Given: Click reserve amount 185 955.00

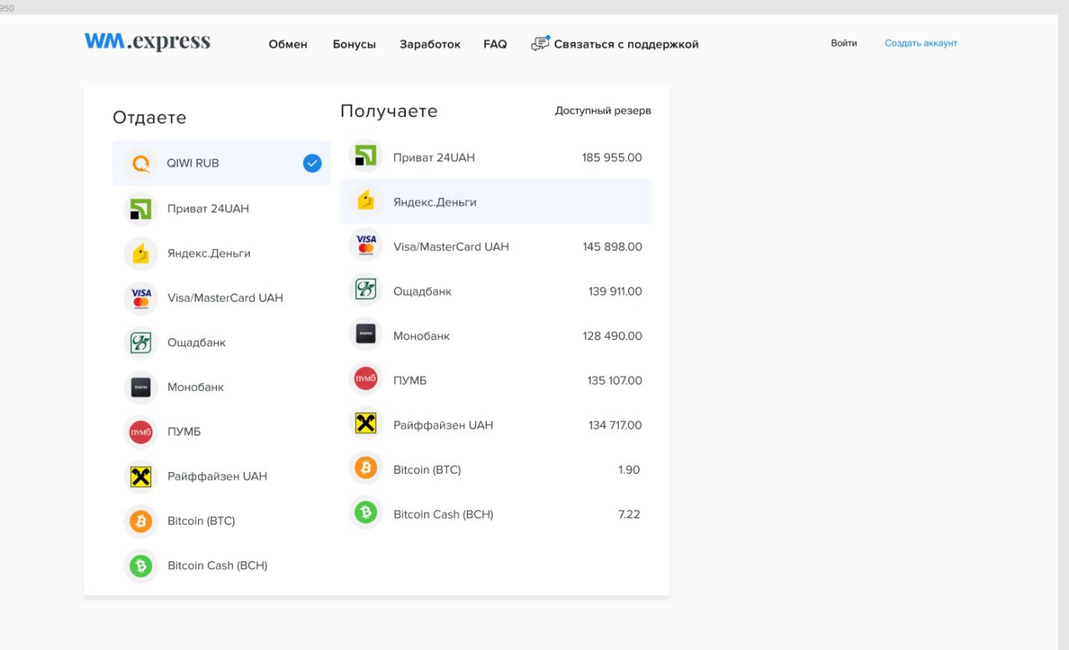Looking at the screenshot, I should (612, 157).
